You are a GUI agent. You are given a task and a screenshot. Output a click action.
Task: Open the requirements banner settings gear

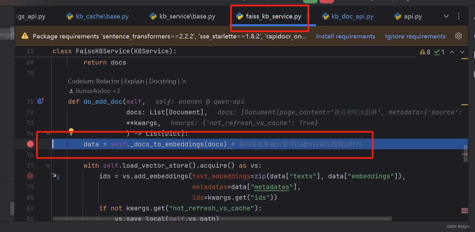point(458,36)
